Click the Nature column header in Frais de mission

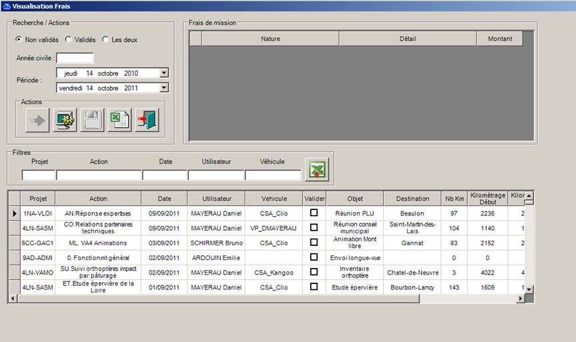(x=270, y=39)
